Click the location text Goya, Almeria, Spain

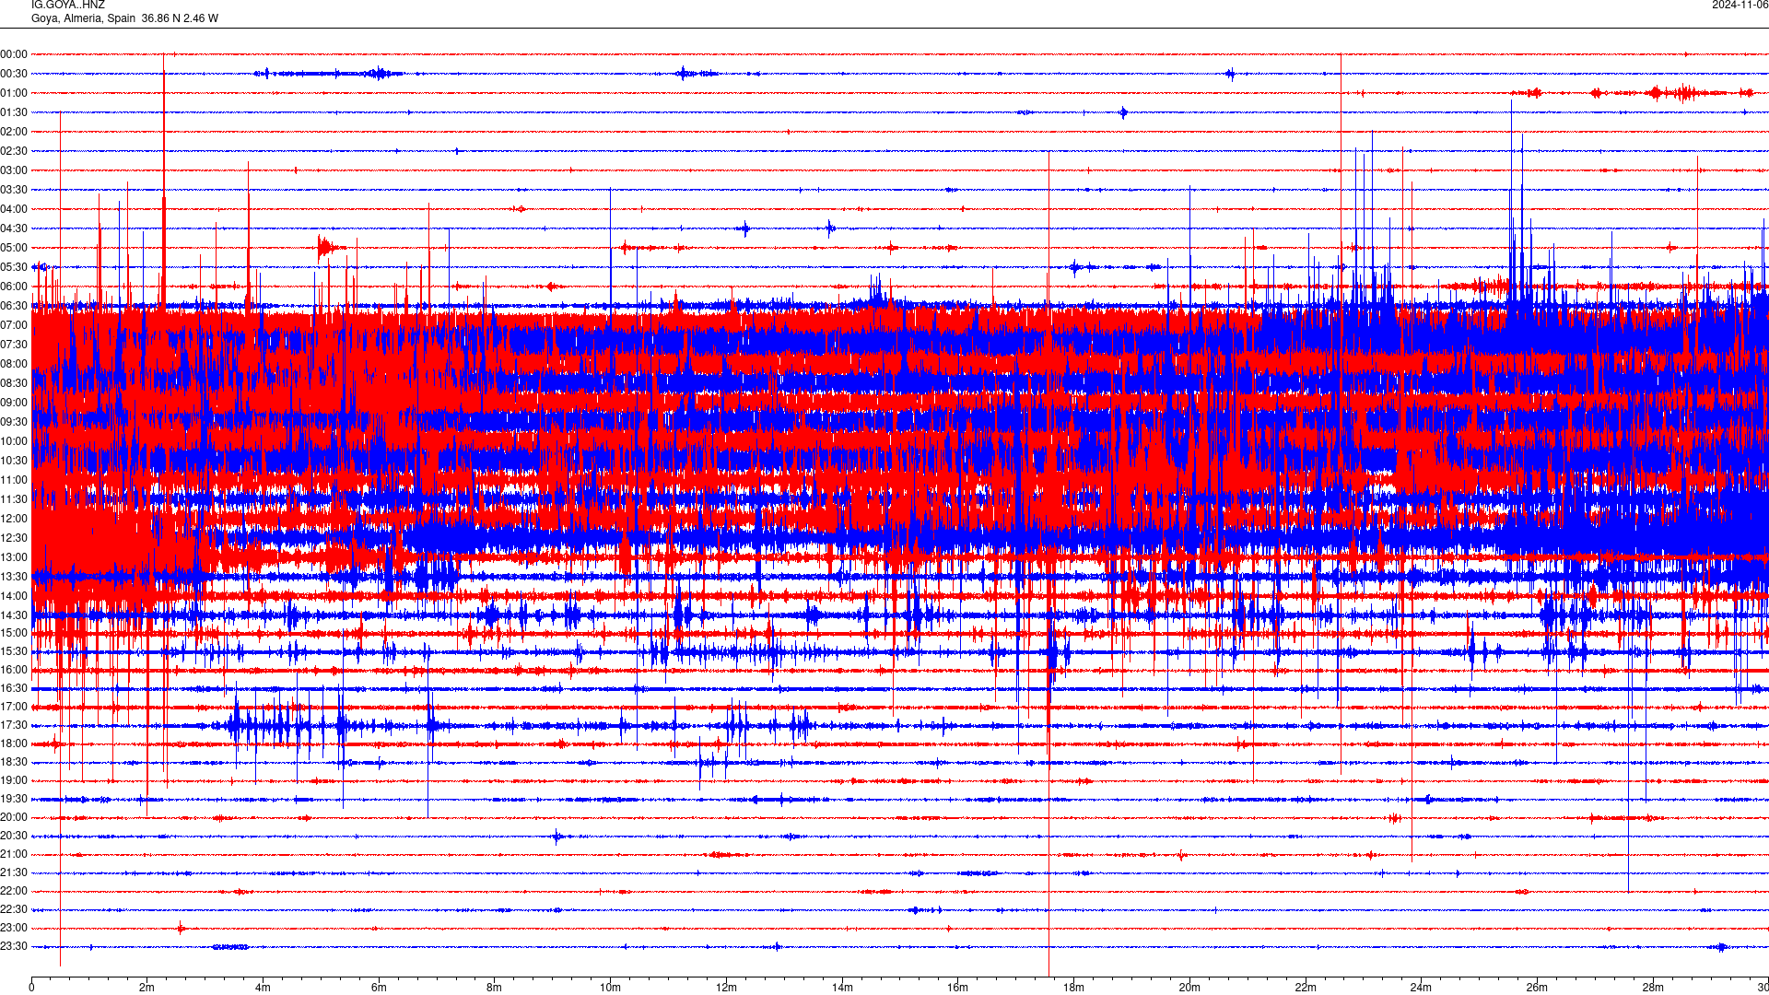point(83,18)
